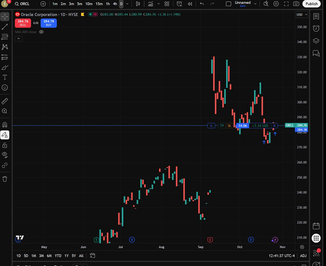This screenshot has height=266, width=326.
Task: Open the chats panel
Action: point(316,53)
